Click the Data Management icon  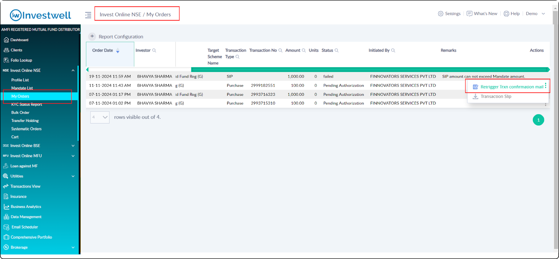6,217
